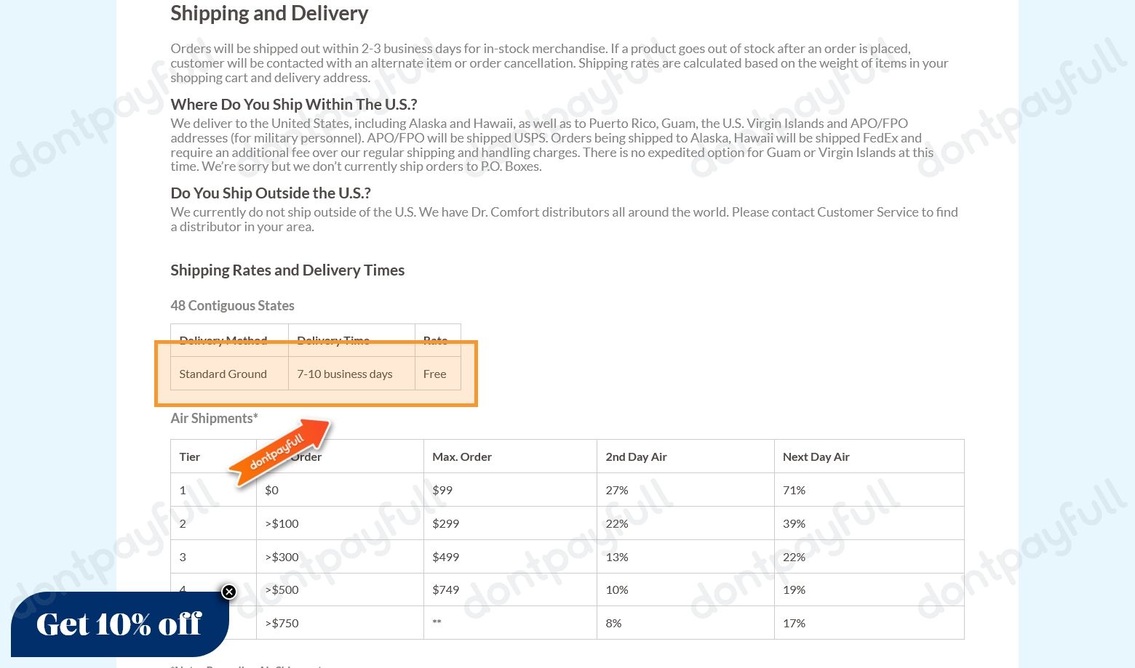Click the Tier column header
This screenshot has width=1135, height=668.
pos(189,456)
